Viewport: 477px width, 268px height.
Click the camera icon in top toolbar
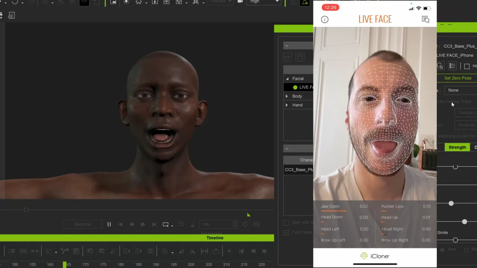(240, 2)
